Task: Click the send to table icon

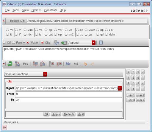Action: coord(64,43)
